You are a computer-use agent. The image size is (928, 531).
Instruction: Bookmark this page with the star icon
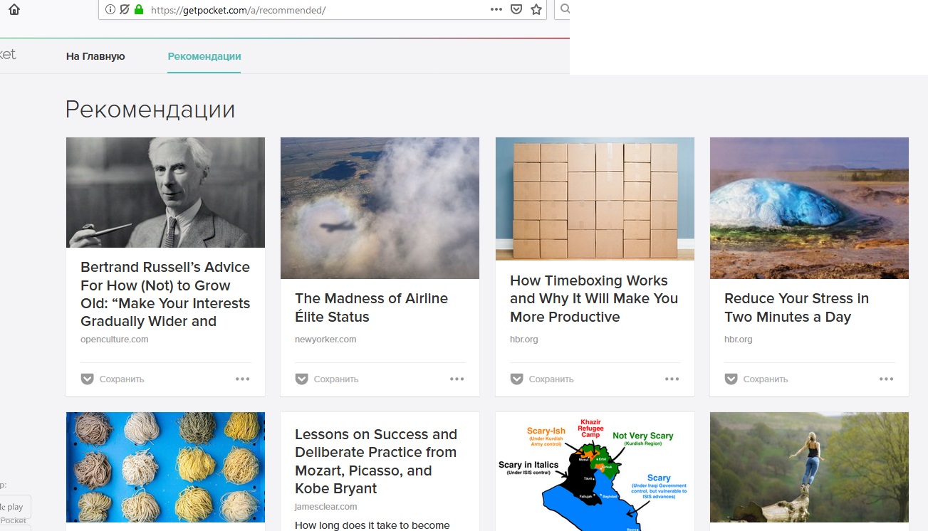pyautogui.click(x=536, y=10)
